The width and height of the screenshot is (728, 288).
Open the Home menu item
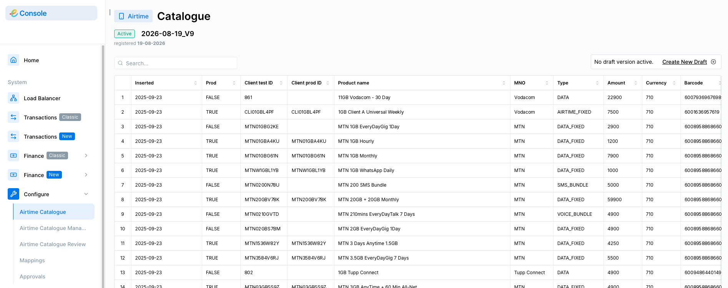pos(31,60)
